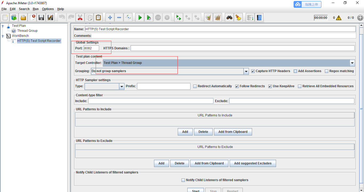Click Add suggested Excludes button
The image size is (364, 192).
point(253,163)
